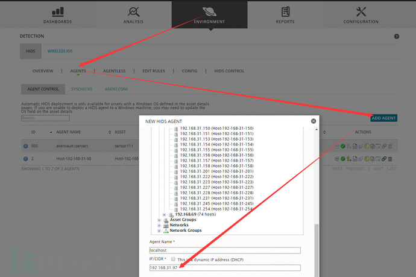Switch to the Syschecks tab
Viewport: 416px width, 277px height.
pyautogui.click(x=82, y=89)
